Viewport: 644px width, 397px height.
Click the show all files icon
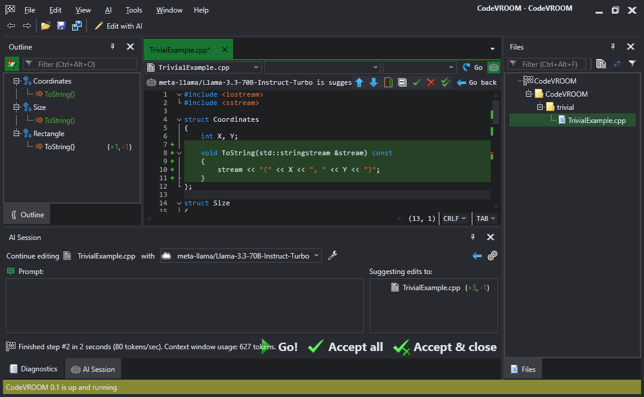pyautogui.click(x=601, y=64)
